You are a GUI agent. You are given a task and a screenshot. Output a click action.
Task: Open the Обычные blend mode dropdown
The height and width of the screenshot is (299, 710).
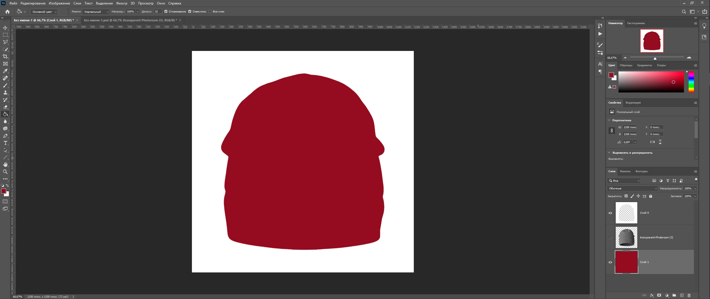point(632,188)
